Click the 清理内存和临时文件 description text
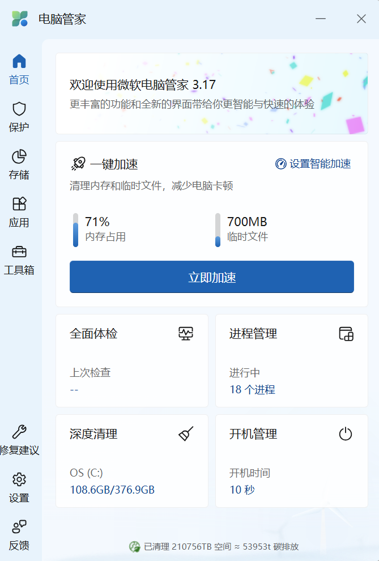Screen dimensions: 379x561 pyautogui.click(x=151, y=186)
